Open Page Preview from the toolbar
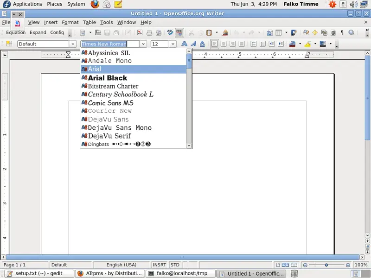371x278 pixels. tap(159, 32)
